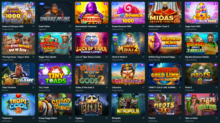Add Sweet Bonanza 1000 to favorites

[143, 26]
